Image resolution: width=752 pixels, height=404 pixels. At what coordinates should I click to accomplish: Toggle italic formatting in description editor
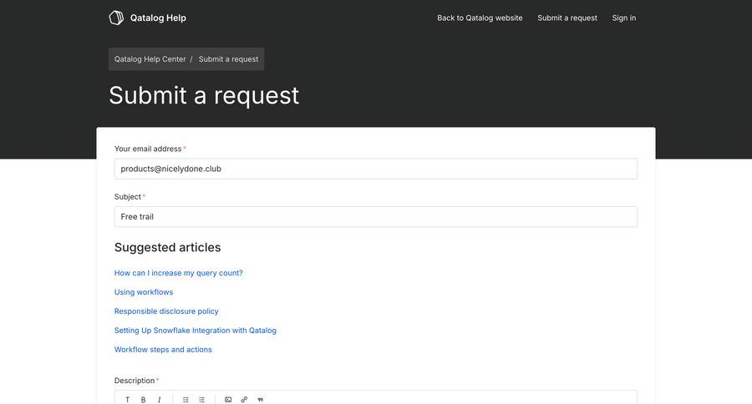point(160,399)
